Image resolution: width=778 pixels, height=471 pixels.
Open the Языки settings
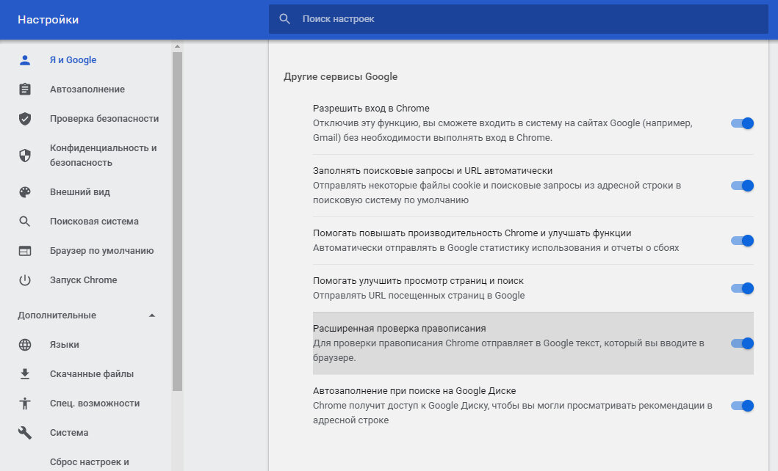point(65,345)
